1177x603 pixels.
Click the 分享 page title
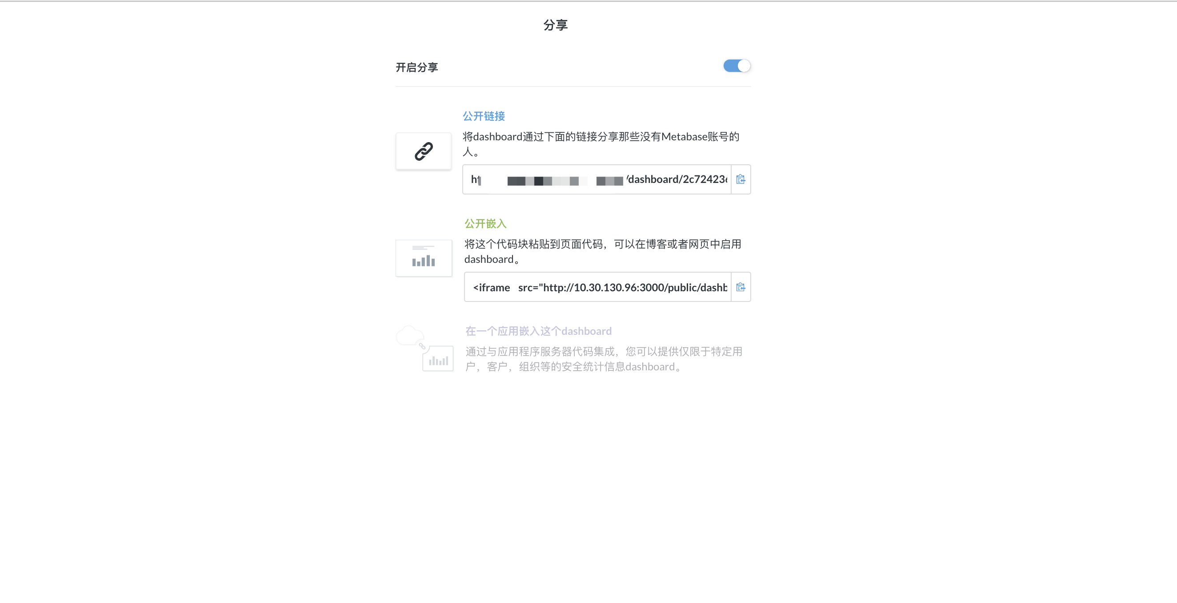[555, 25]
